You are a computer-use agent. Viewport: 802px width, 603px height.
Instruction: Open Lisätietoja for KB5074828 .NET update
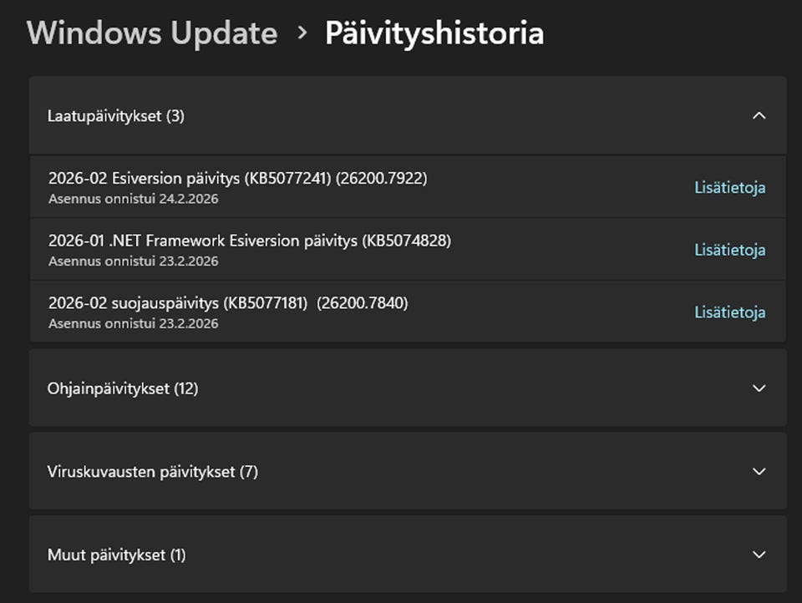tap(729, 250)
